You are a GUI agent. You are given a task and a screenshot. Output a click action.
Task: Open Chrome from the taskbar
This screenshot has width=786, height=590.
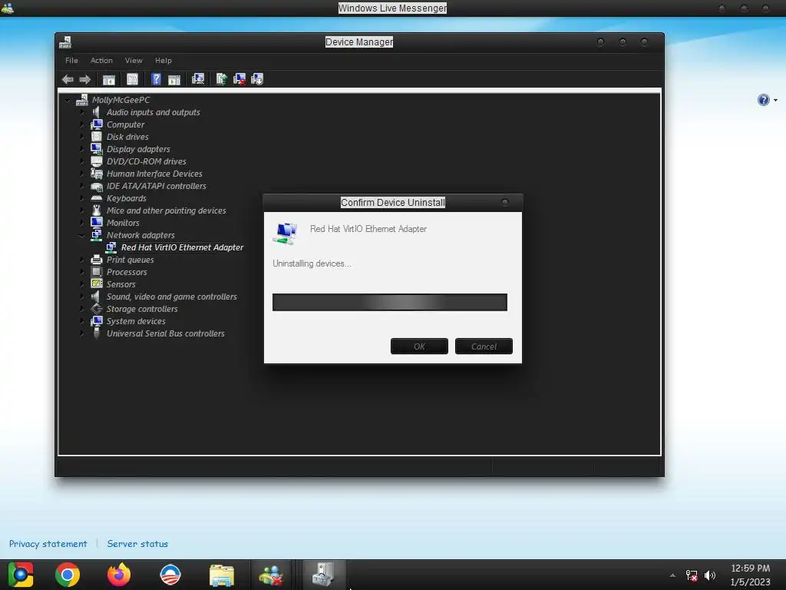pos(68,575)
